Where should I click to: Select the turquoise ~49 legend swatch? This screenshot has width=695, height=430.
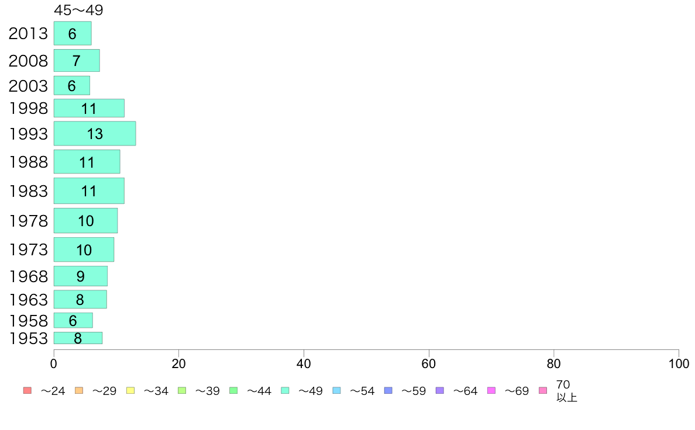[x=285, y=391]
